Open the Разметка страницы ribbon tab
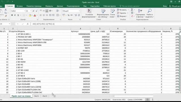 [34, 6]
